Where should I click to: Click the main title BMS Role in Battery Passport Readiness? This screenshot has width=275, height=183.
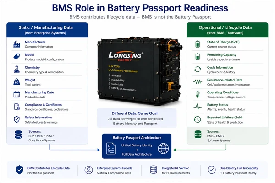140,8
